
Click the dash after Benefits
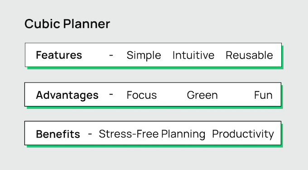click(90, 134)
